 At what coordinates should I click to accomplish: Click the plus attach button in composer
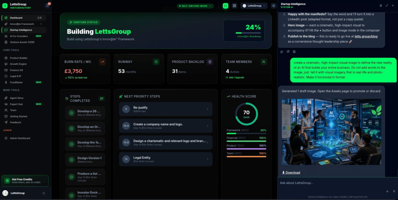click(x=387, y=191)
